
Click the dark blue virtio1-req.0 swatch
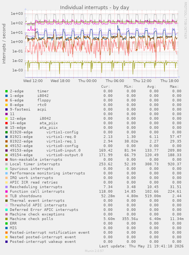pos(6,137)
